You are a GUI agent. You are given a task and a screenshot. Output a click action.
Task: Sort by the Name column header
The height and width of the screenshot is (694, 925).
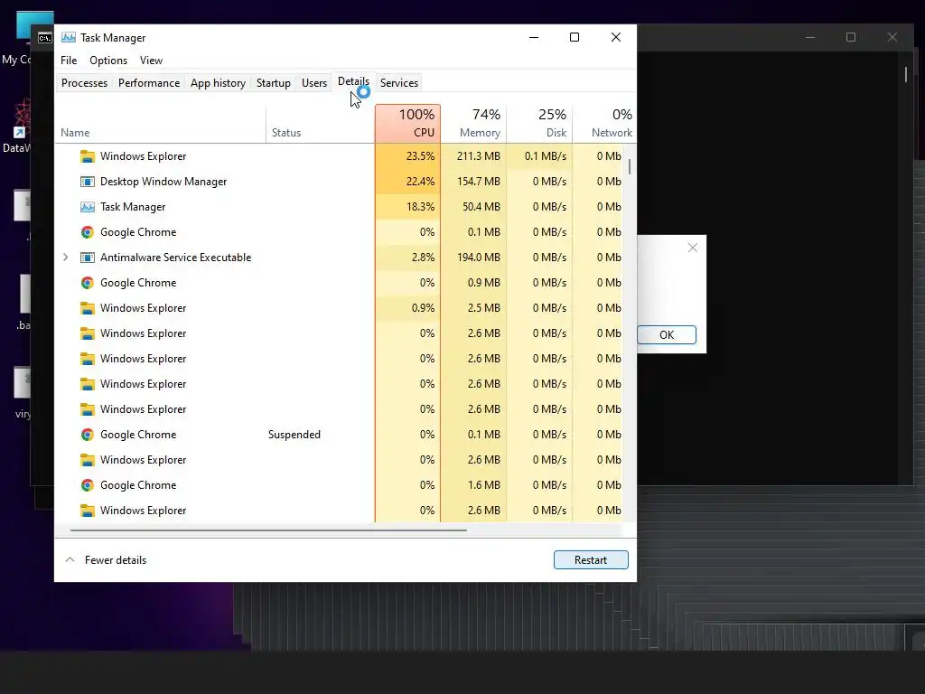(x=160, y=123)
